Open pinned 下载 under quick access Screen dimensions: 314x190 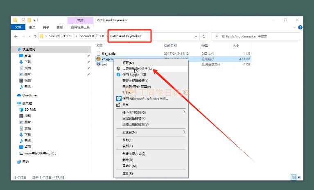pyautogui.click(x=27, y=62)
